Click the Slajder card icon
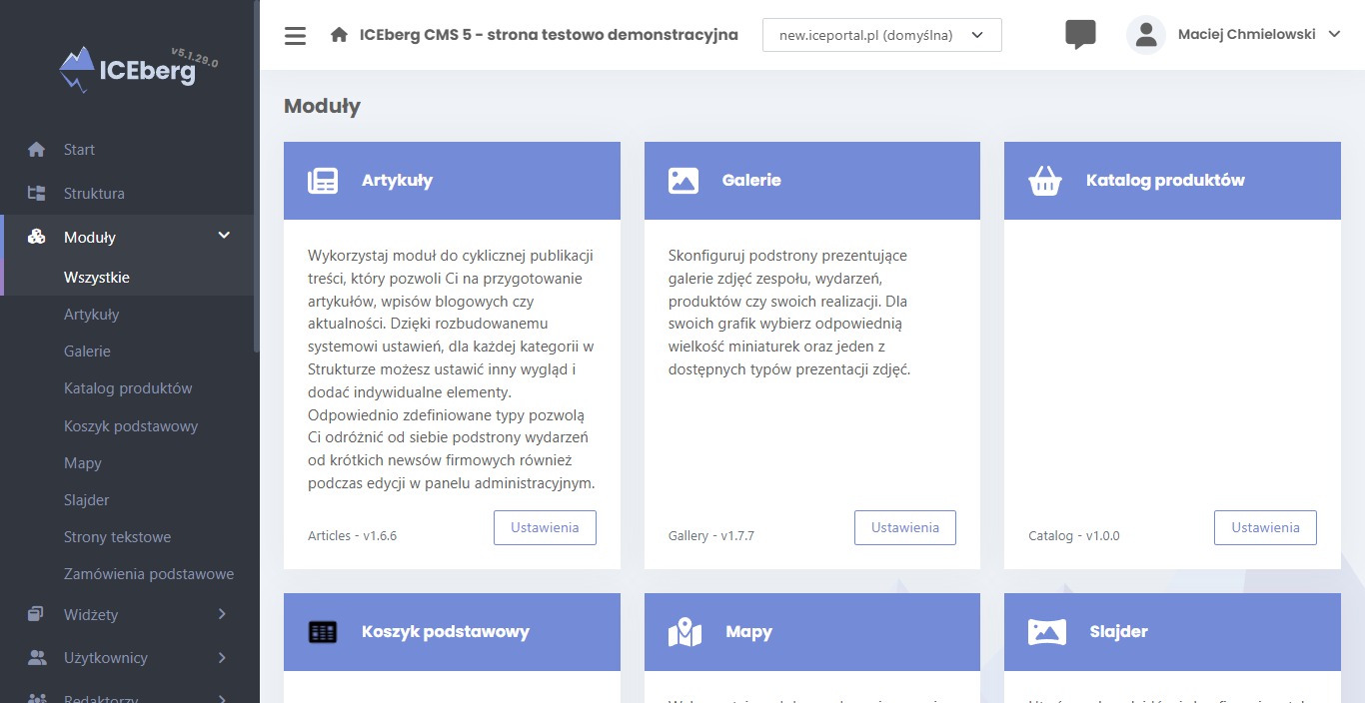This screenshot has width=1365, height=703. (x=1047, y=632)
